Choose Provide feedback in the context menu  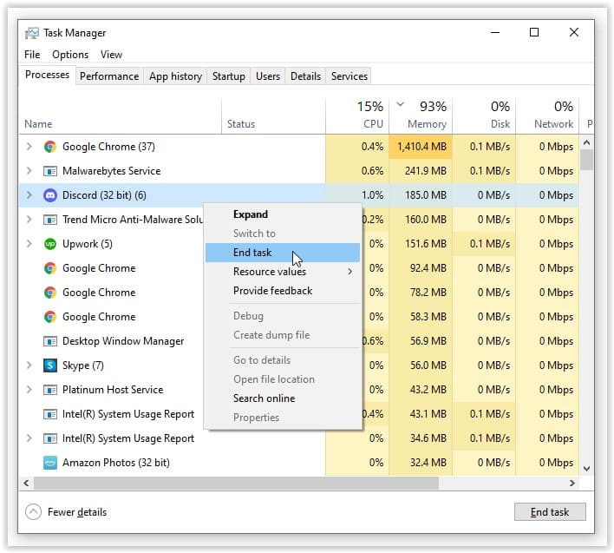[x=283, y=291]
